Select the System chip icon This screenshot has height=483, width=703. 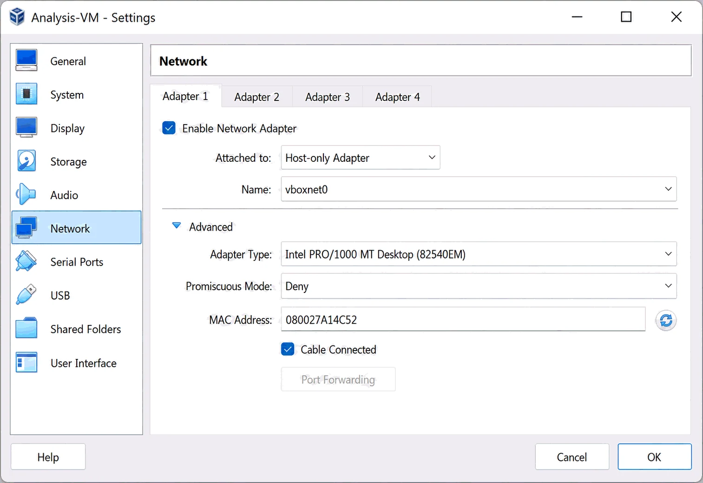click(x=26, y=94)
